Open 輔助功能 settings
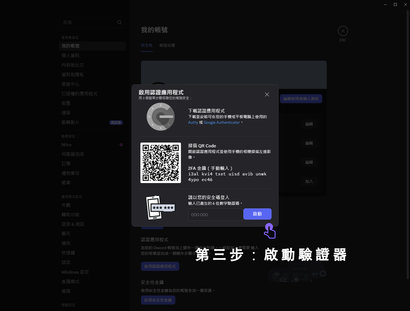410x311 pixels. [x=92, y=215]
